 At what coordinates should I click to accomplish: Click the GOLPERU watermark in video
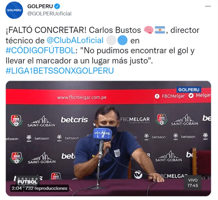tap(189, 90)
